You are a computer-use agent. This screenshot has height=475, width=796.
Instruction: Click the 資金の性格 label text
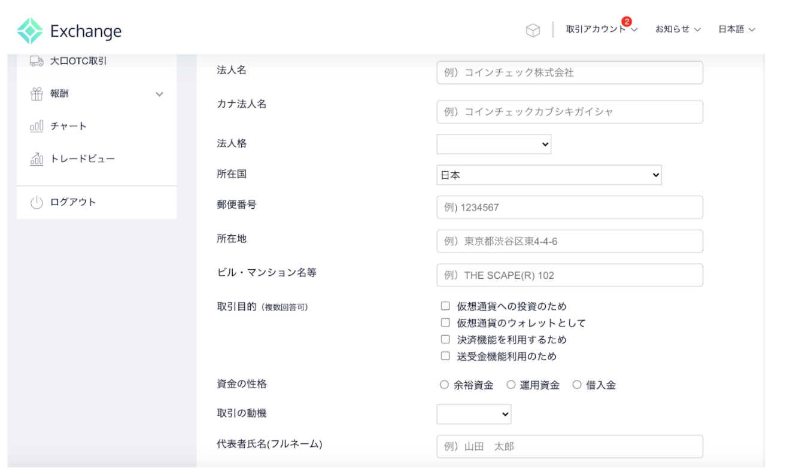click(242, 384)
